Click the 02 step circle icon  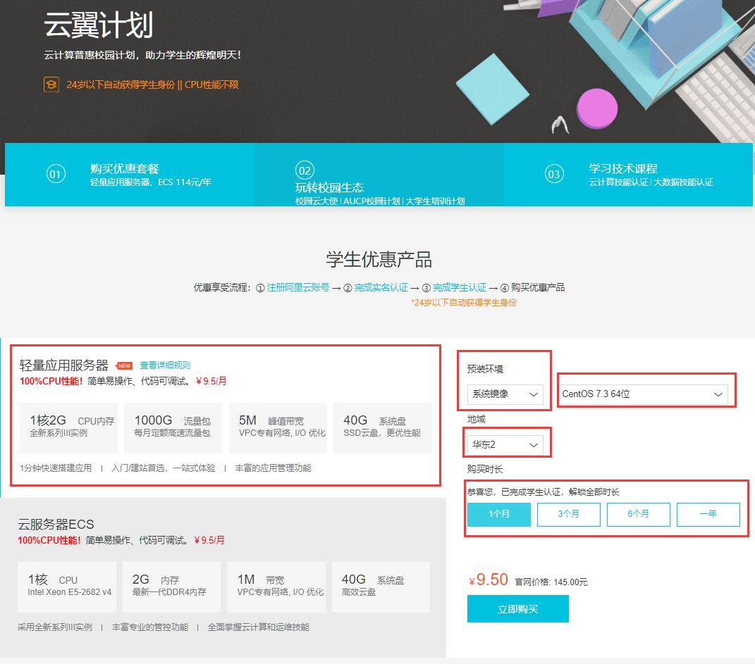click(x=305, y=170)
